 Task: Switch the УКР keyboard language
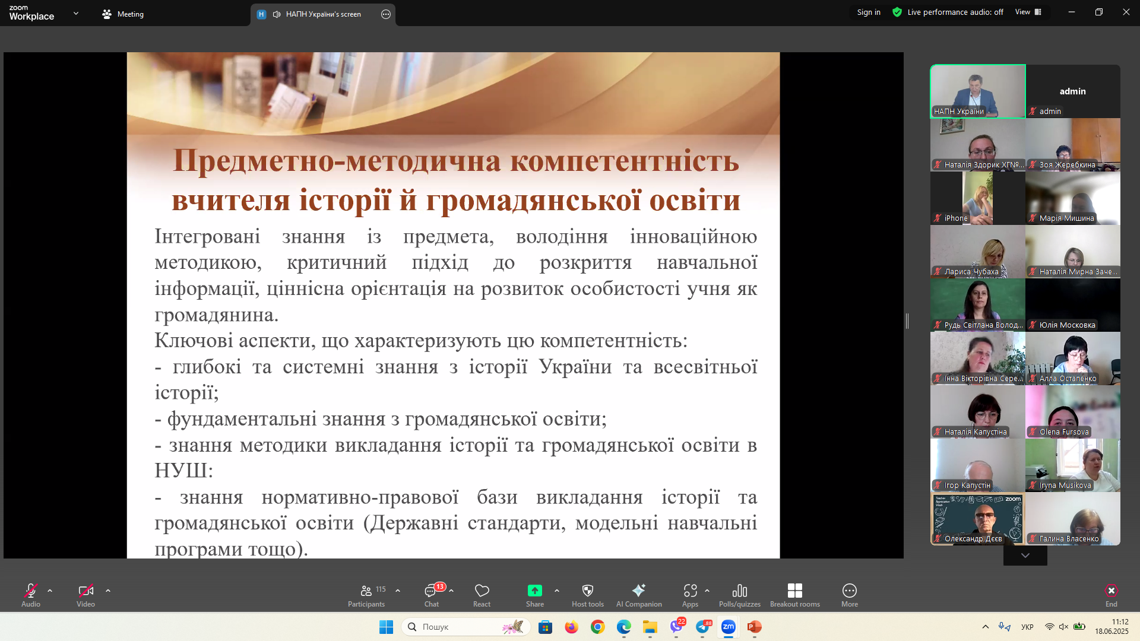(1027, 627)
